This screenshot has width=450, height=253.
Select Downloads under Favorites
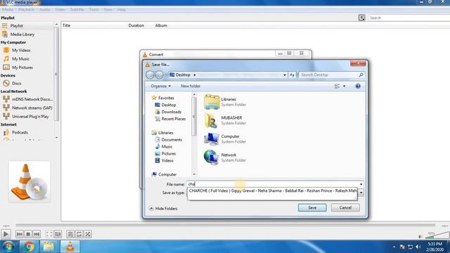click(x=171, y=112)
